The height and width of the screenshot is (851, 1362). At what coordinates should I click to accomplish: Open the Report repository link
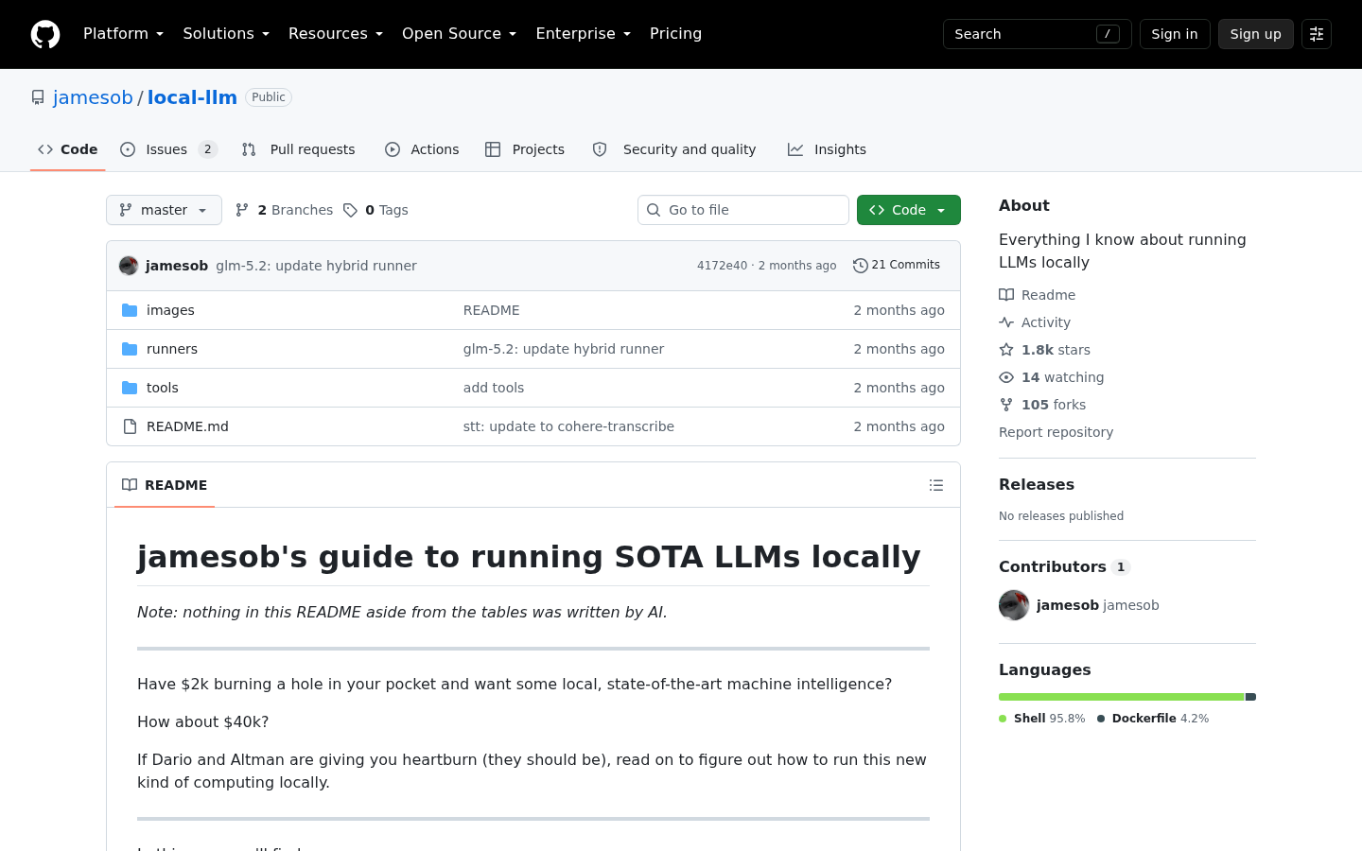click(x=1056, y=432)
